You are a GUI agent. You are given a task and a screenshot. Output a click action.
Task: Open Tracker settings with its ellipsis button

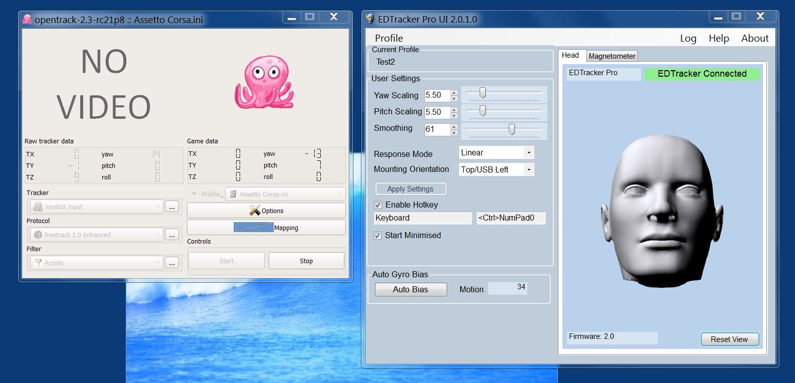coord(172,207)
